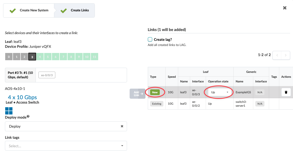The height and width of the screenshot is (154, 293).
Task: Click the Deploy mode help icon
Action: [28, 117]
